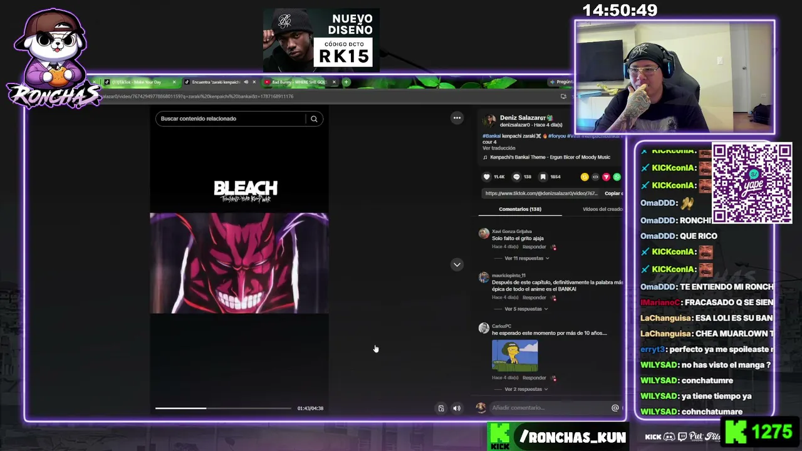Like Xavi Gonza Grijalva's comment
The width and height of the screenshot is (802, 451).
[554, 247]
